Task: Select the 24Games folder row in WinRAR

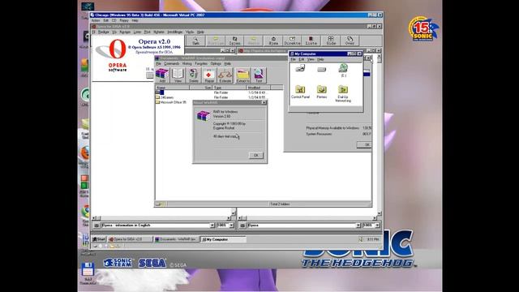Action: pyautogui.click(x=212, y=97)
